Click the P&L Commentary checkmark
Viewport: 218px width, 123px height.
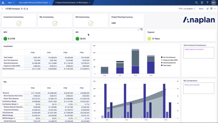[55, 23]
